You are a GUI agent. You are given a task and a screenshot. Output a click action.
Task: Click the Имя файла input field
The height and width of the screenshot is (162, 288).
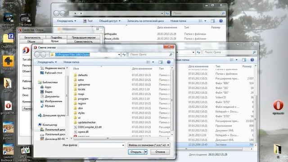(x=100, y=145)
